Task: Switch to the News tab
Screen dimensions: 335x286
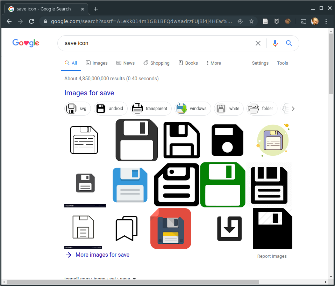Action: [126, 63]
